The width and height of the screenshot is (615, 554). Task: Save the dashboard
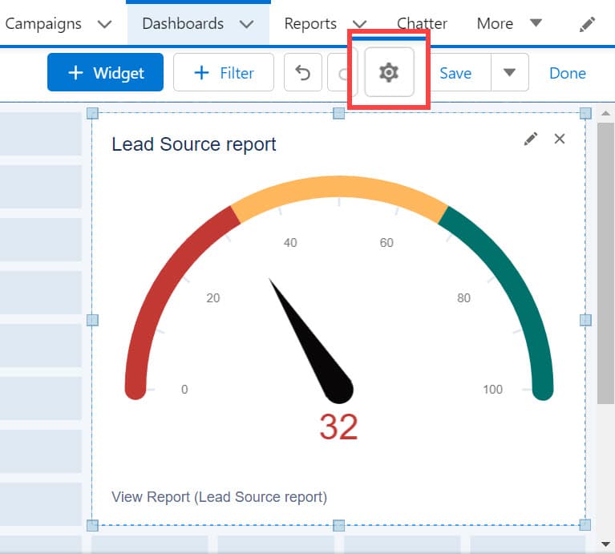[455, 73]
